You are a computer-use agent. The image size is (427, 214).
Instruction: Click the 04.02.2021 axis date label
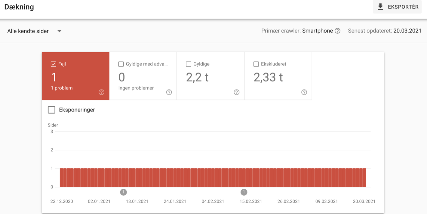[x=213, y=201]
